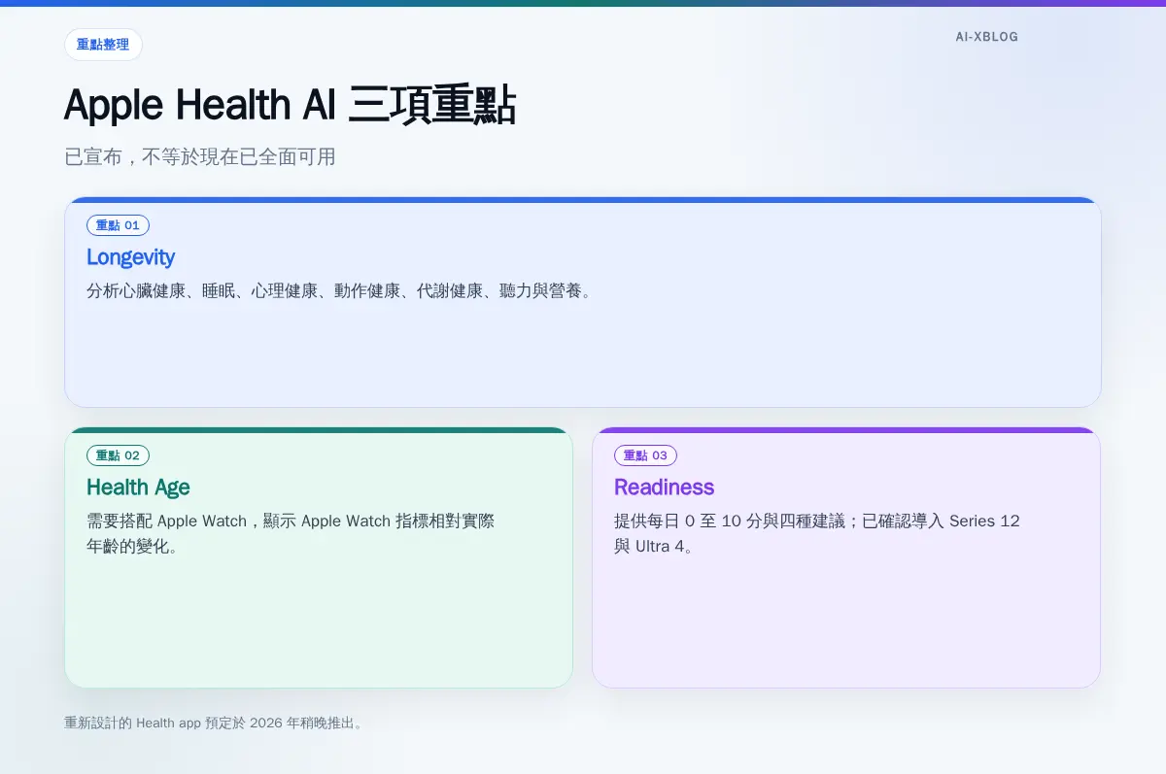Click the 重點 02 badge

click(118, 455)
